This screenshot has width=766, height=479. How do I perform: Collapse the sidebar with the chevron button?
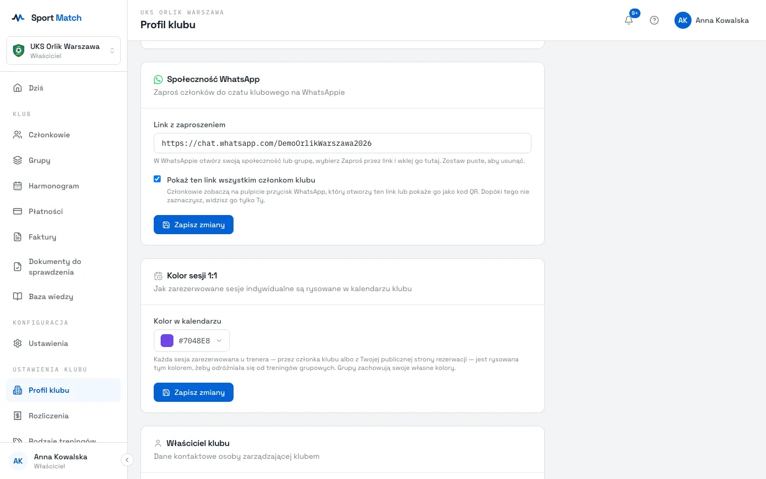127,460
